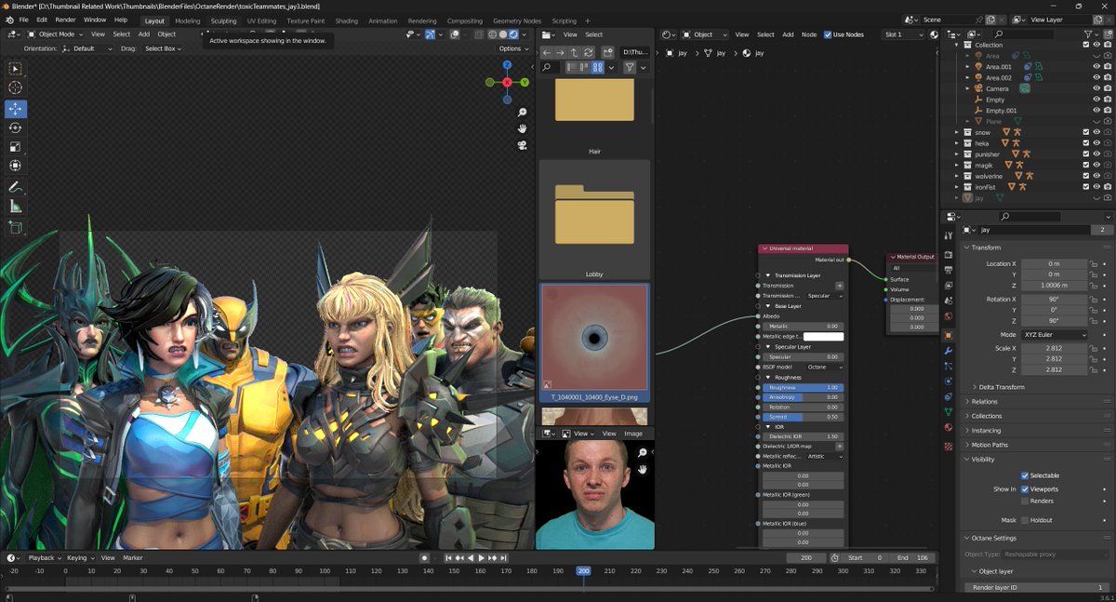The image size is (1116, 602).
Task: Open the Render menu
Action: [x=65, y=20]
